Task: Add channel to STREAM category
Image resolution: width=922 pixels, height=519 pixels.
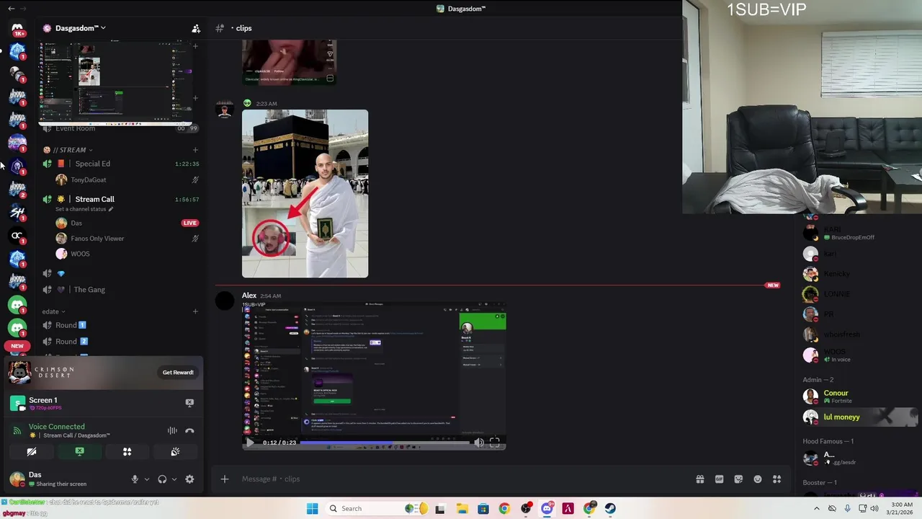Action: pos(195,150)
